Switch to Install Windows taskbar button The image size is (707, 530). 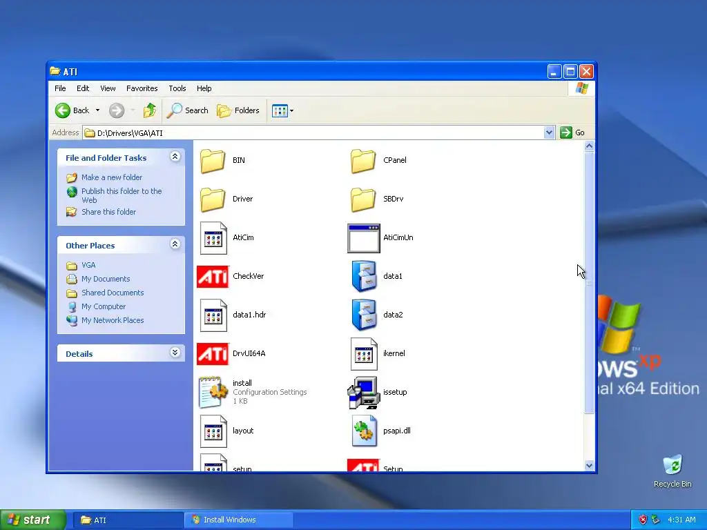[x=238, y=520]
